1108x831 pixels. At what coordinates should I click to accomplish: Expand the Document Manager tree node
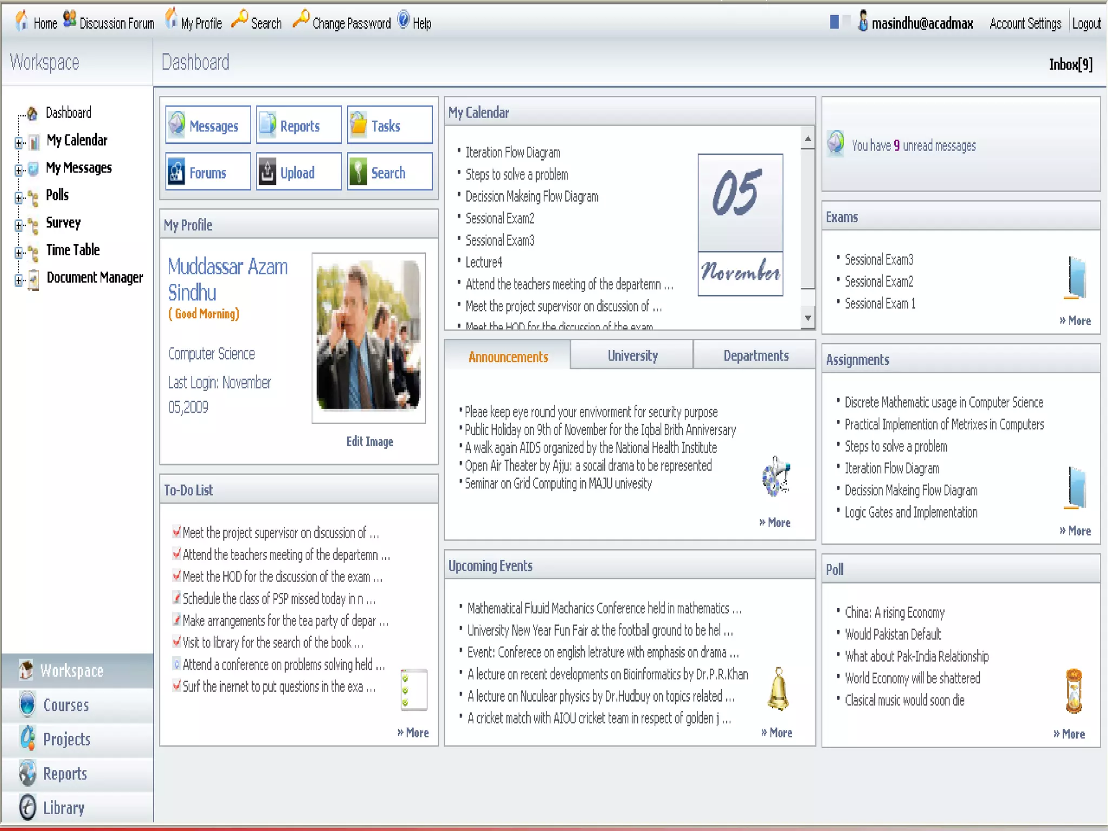19,280
